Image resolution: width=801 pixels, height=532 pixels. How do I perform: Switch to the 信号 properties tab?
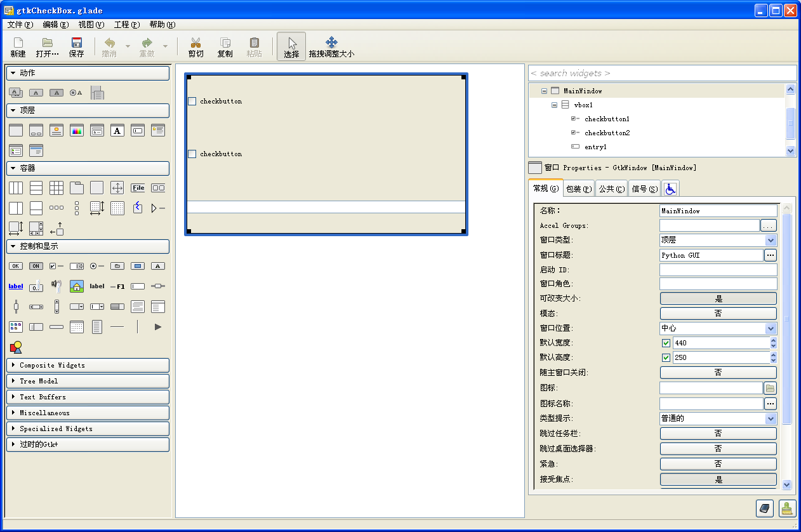tap(644, 188)
